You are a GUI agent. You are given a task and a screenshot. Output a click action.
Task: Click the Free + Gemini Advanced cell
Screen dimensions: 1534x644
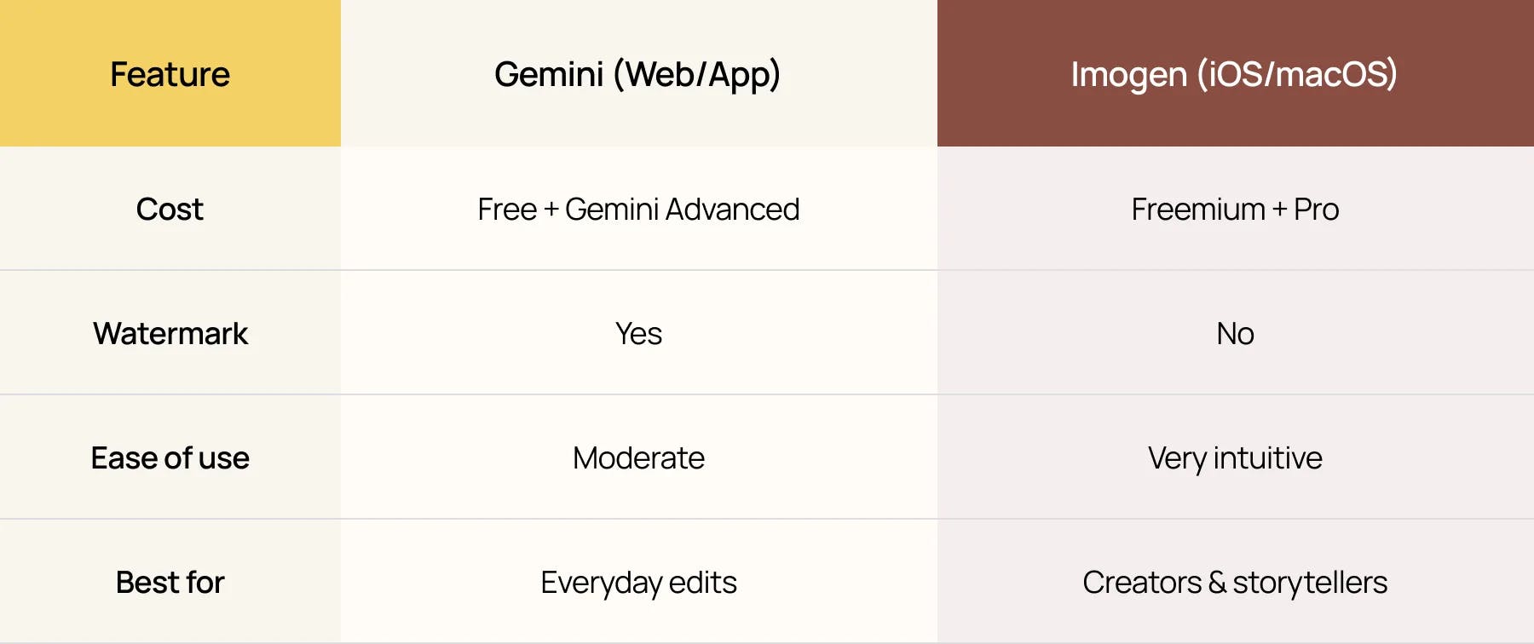[638, 210]
